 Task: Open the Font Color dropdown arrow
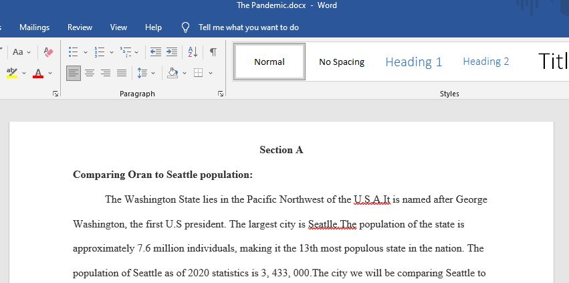pyautogui.click(x=50, y=74)
